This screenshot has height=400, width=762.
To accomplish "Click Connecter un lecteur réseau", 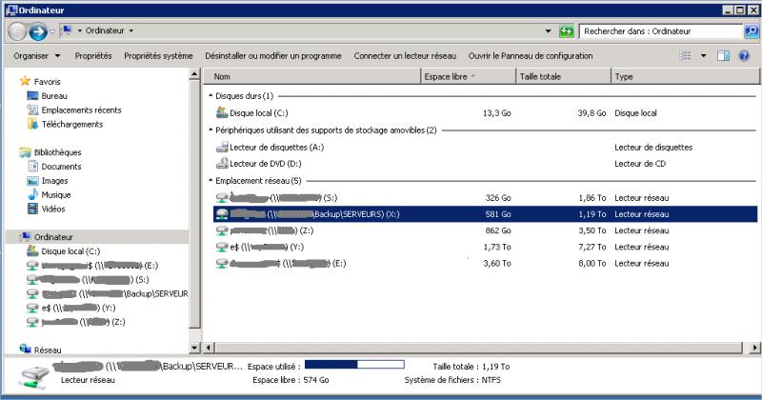I will point(405,56).
